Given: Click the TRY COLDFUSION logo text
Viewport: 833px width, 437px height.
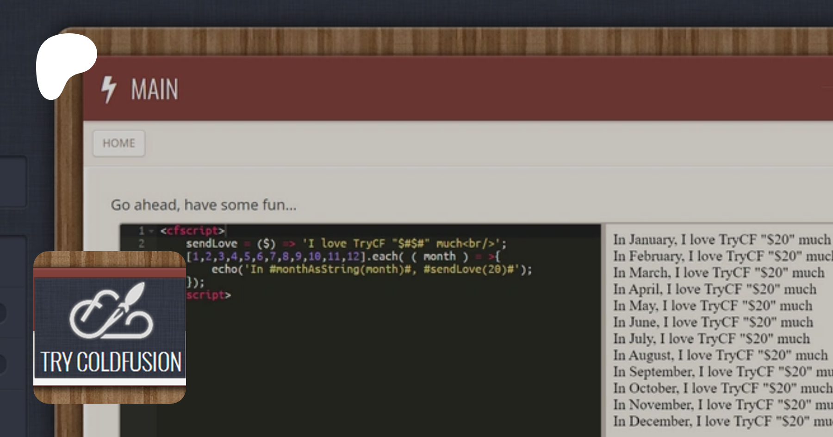Looking at the screenshot, I should [x=111, y=362].
